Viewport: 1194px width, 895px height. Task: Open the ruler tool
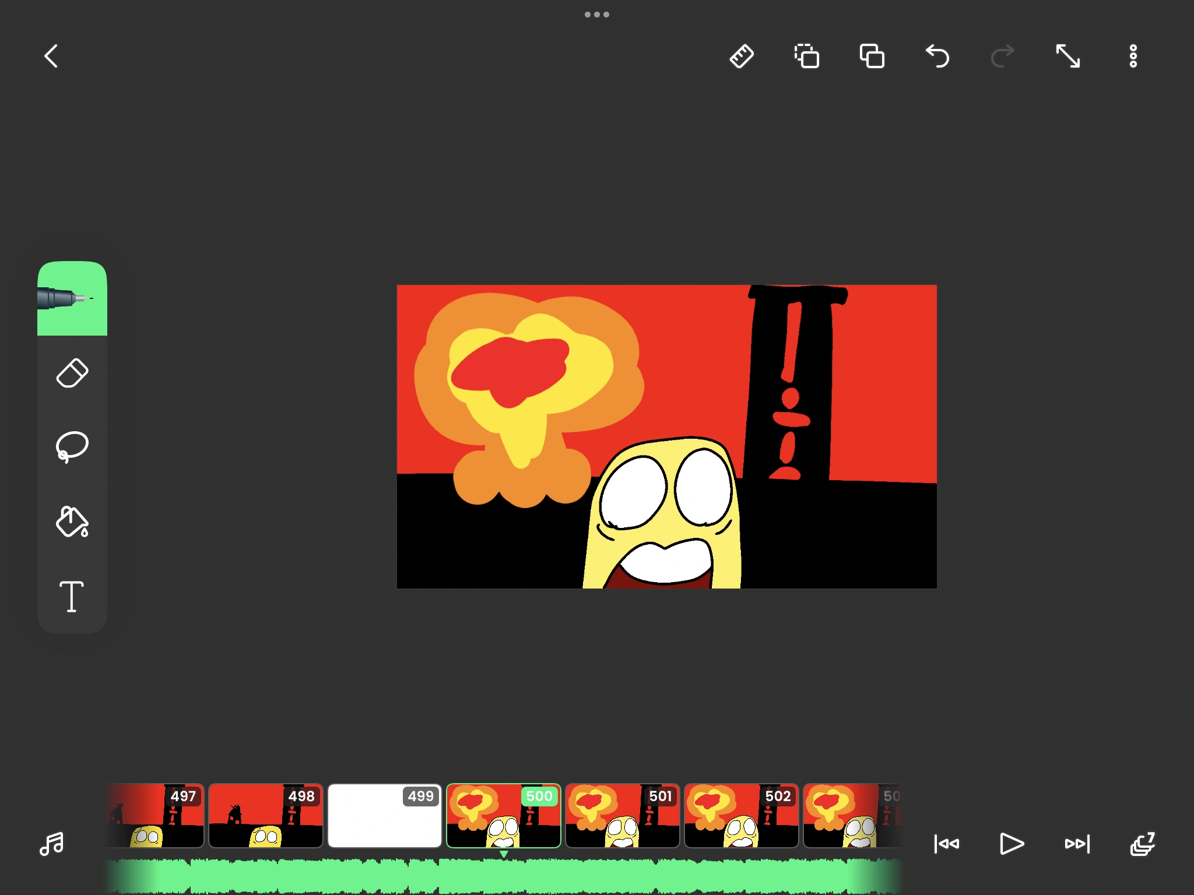click(x=742, y=57)
